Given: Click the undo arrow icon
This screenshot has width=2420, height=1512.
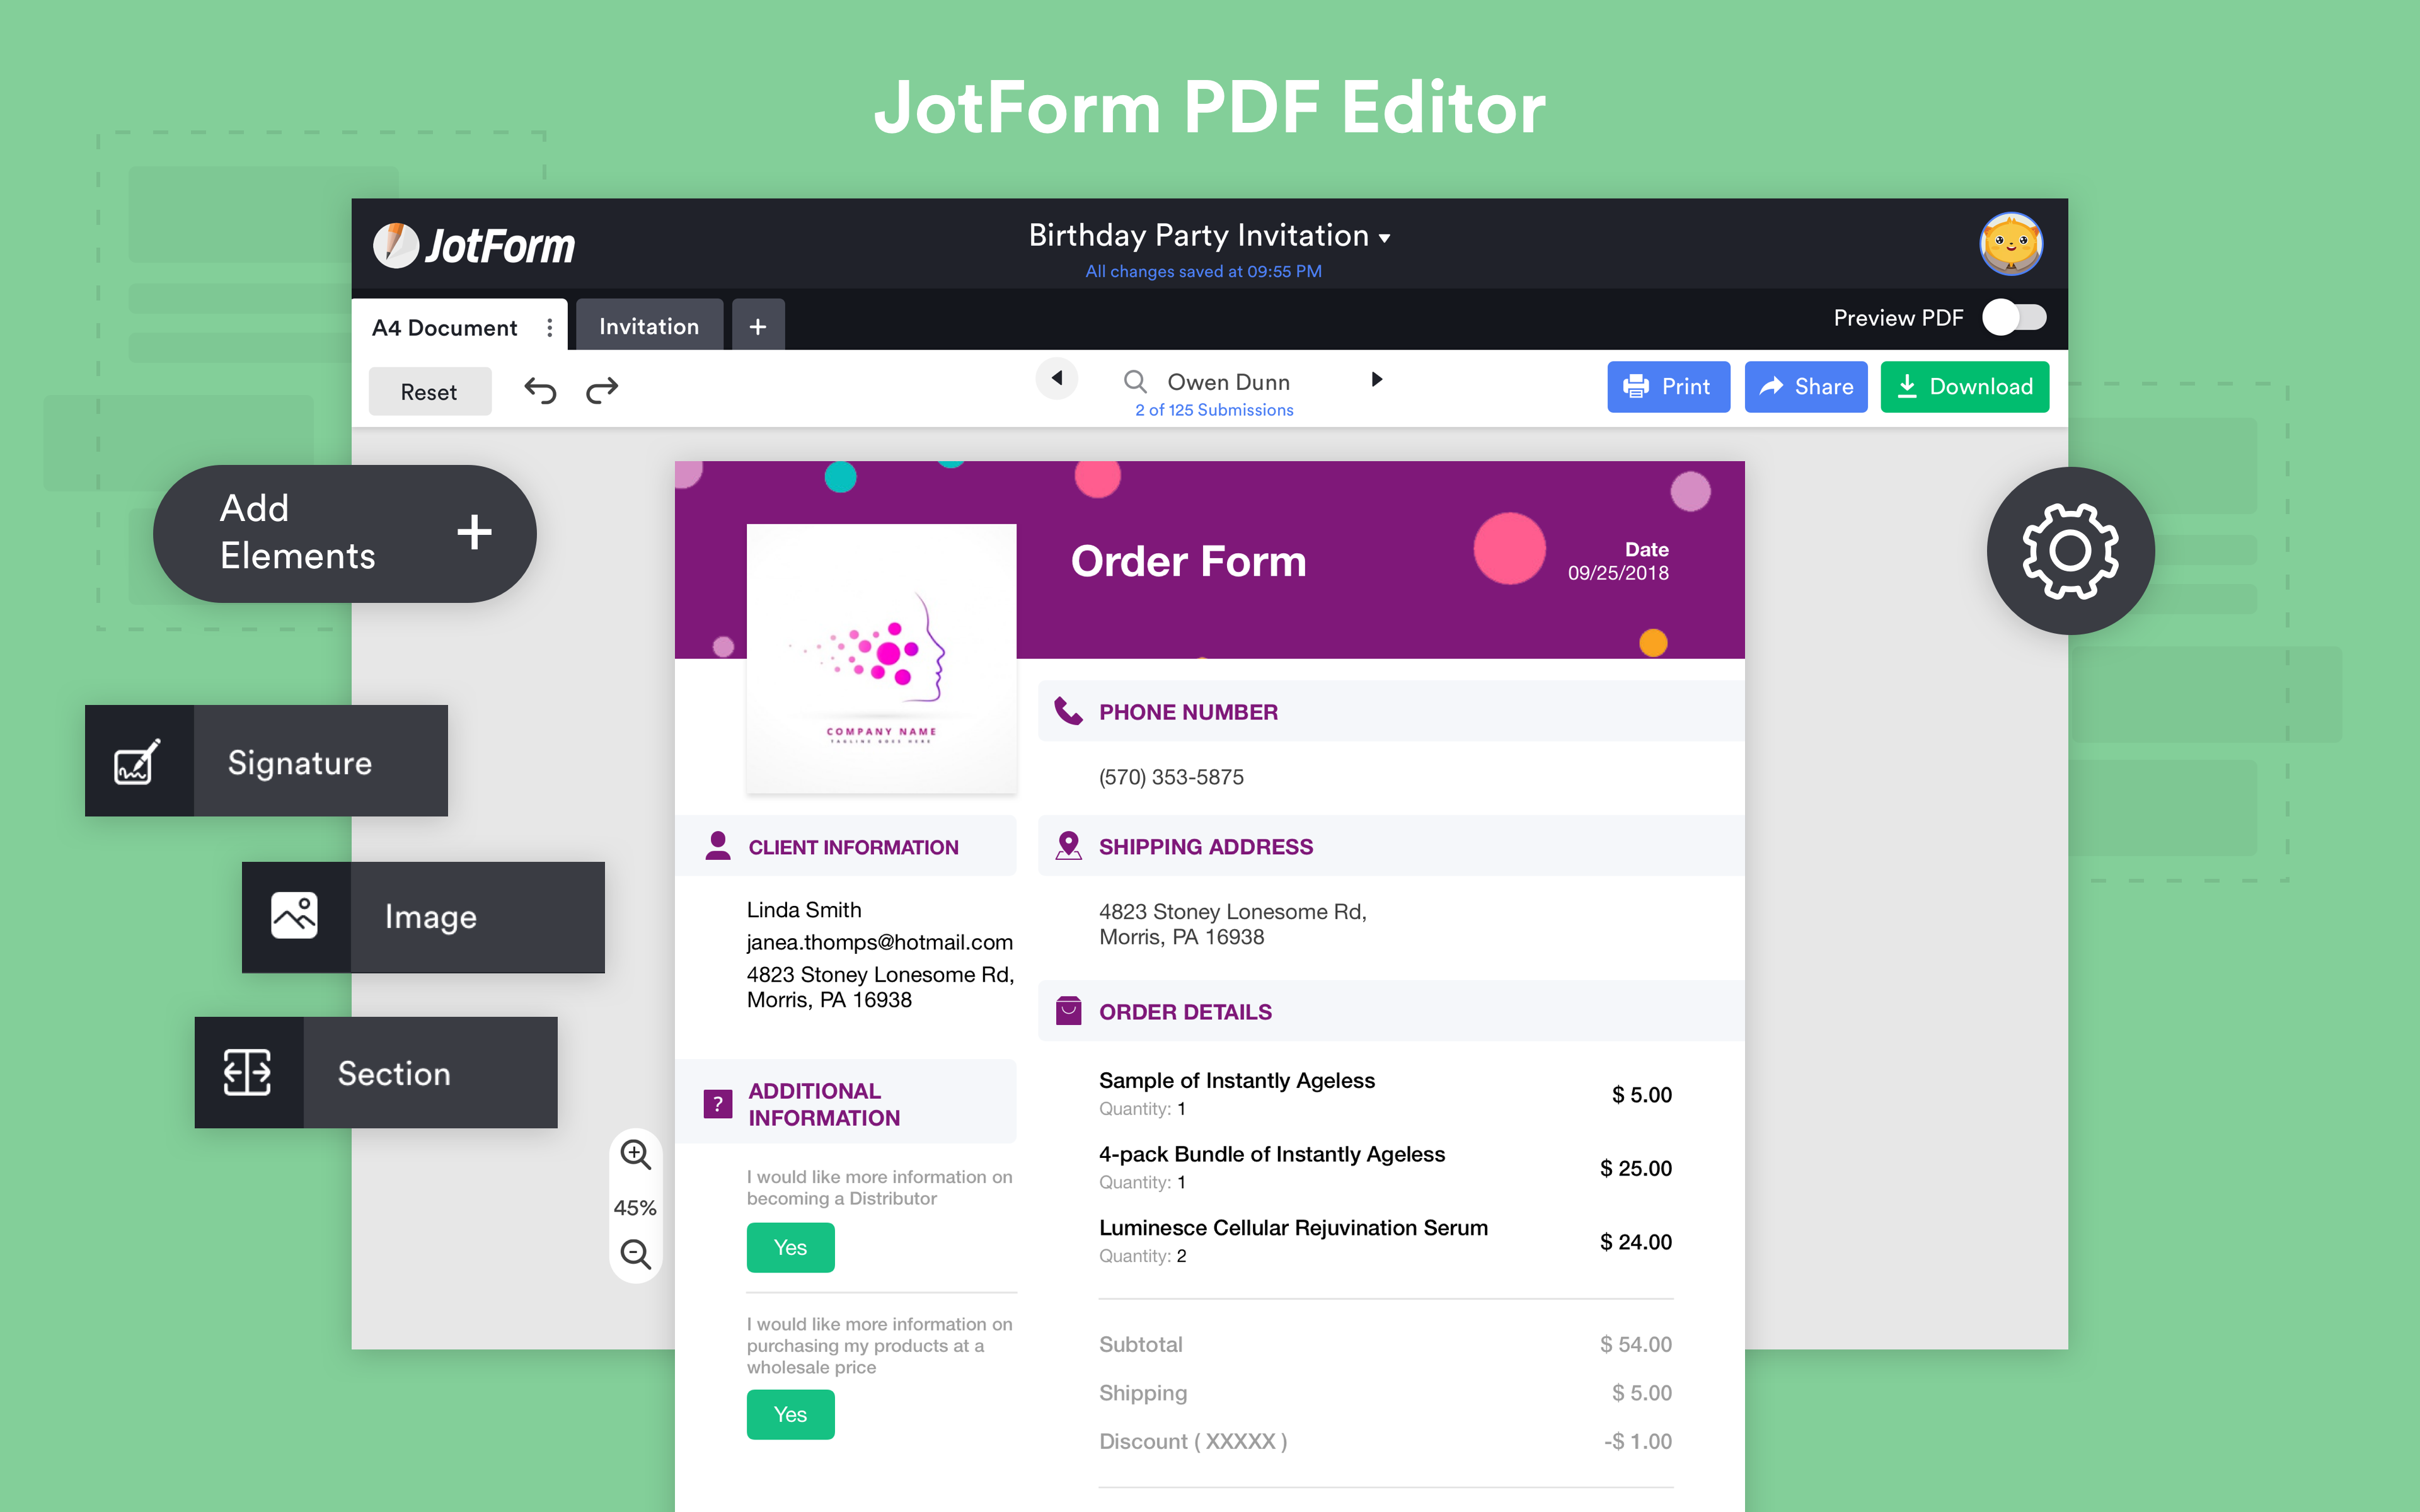Looking at the screenshot, I should 540,390.
